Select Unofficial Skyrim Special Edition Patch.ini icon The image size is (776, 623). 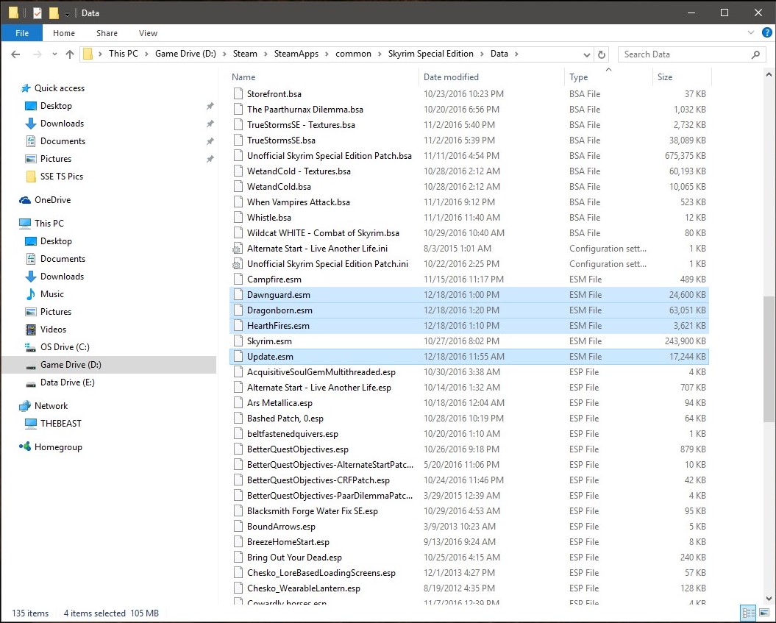click(238, 264)
